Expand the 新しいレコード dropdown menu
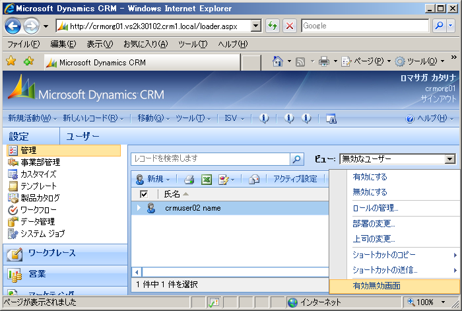The height and width of the screenshot is (311, 462). click(x=93, y=118)
